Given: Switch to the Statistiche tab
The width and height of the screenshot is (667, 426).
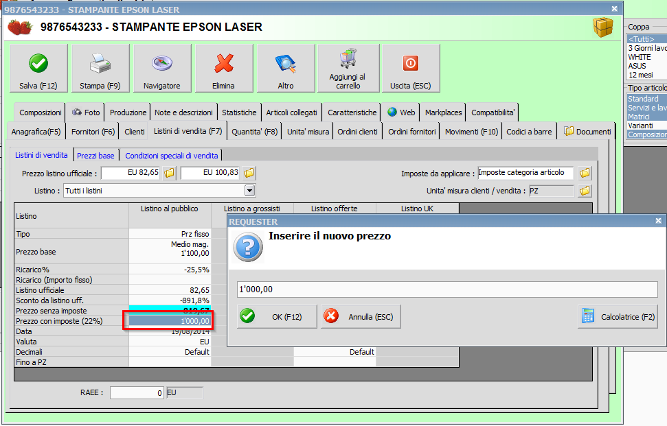Looking at the screenshot, I should pyautogui.click(x=239, y=113).
